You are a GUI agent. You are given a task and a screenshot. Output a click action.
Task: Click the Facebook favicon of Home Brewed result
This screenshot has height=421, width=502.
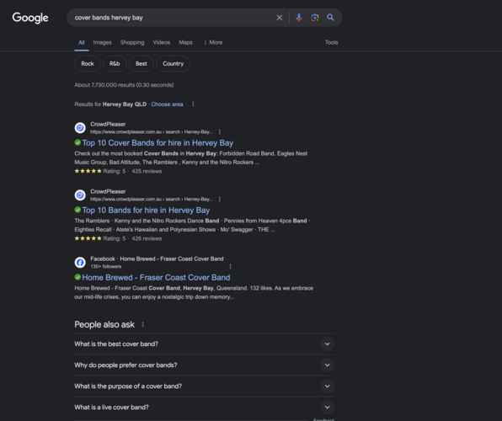[x=80, y=262]
